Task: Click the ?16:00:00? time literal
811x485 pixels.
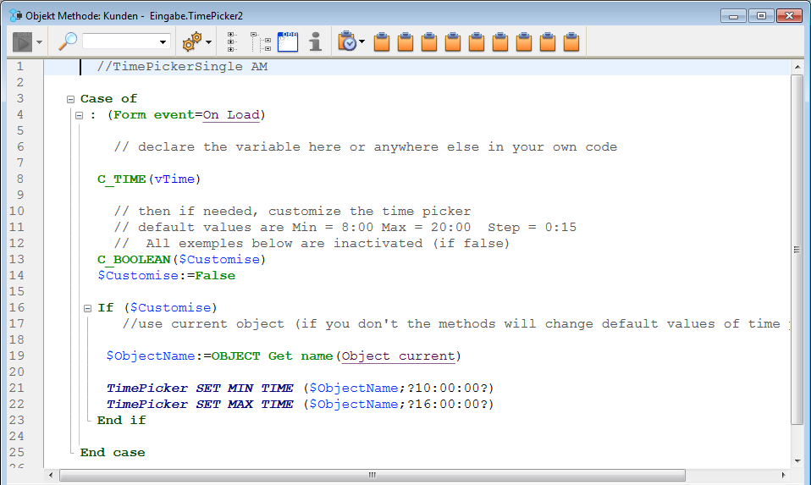Action: coord(447,405)
